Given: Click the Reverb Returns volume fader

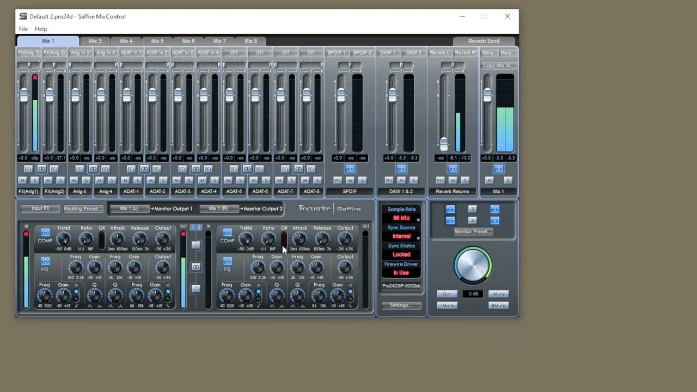Looking at the screenshot, I should click(444, 144).
